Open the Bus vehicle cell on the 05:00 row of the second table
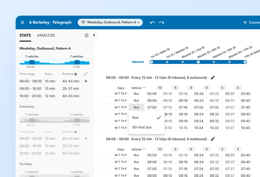Viewport: 260px width, 177px height. point(136,155)
